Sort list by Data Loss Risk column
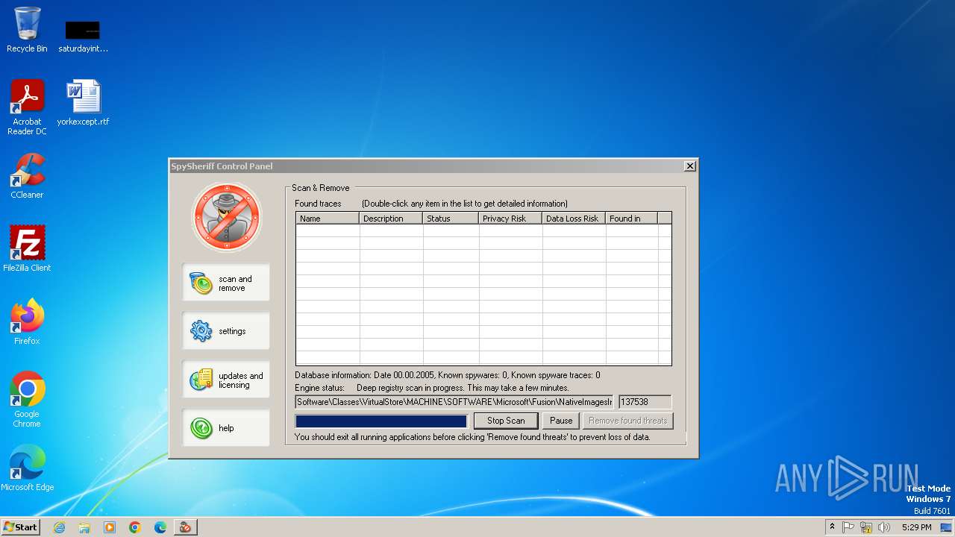The image size is (955, 537). tap(574, 219)
